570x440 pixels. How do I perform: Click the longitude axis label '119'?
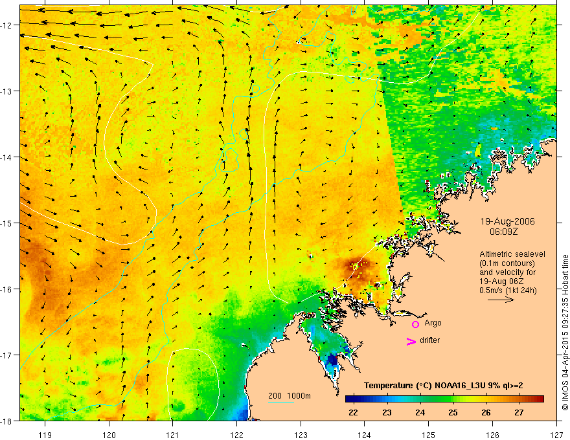[45, 435]
